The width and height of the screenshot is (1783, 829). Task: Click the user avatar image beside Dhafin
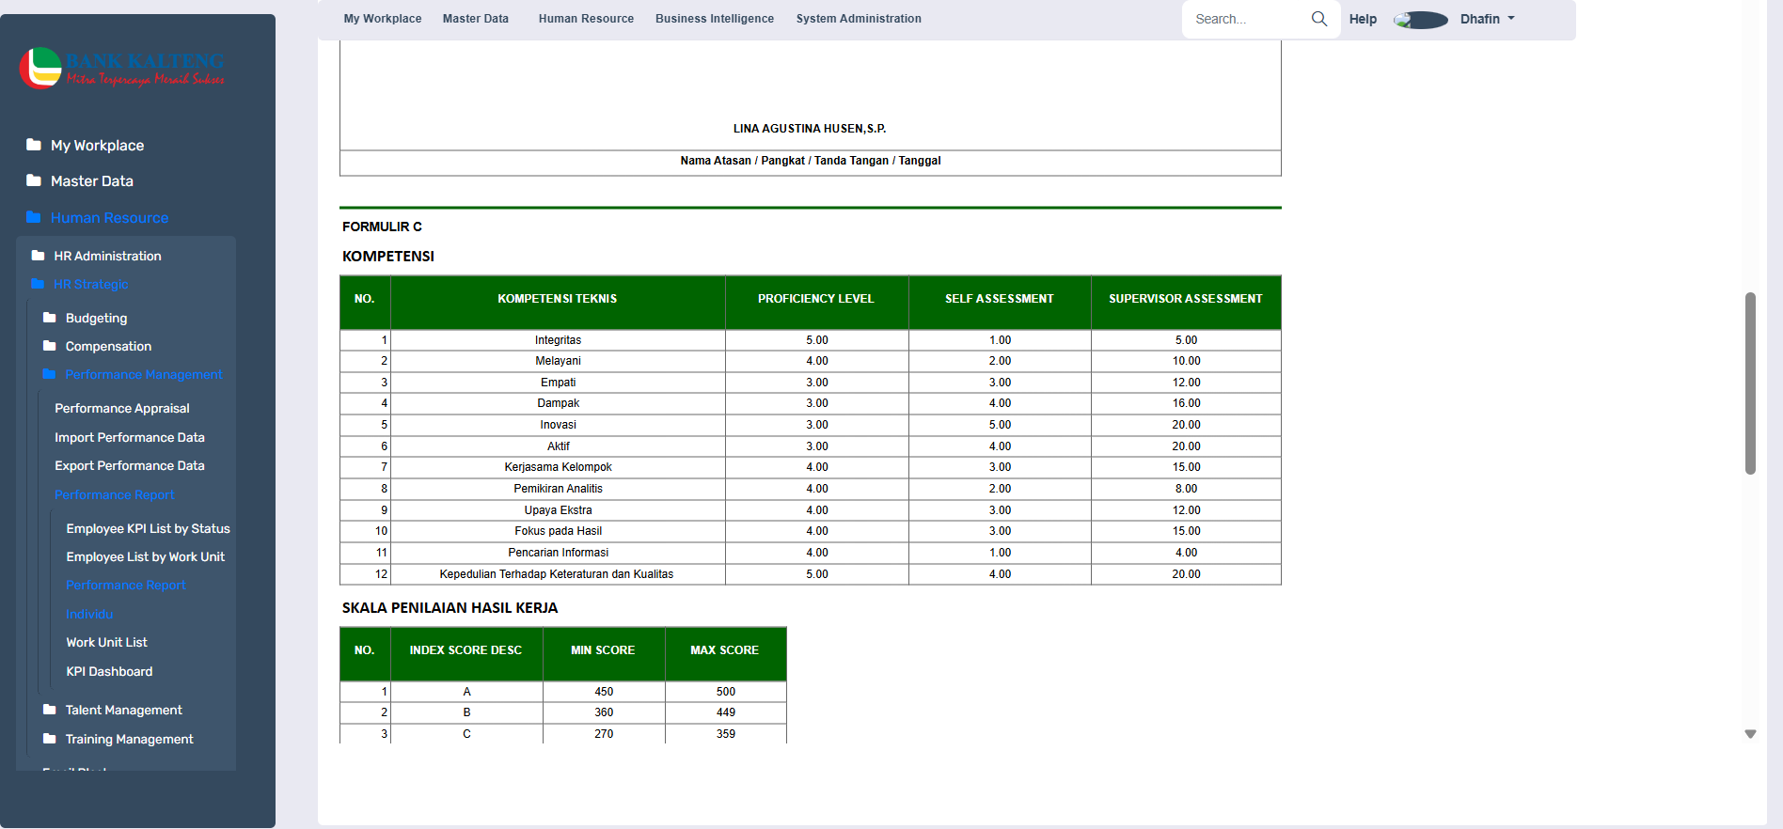[x=1421, y=20]
